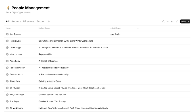Click Tiago Forte avatar icon
The width and height of the screenshot is (196, 112).
coord(7,81)
